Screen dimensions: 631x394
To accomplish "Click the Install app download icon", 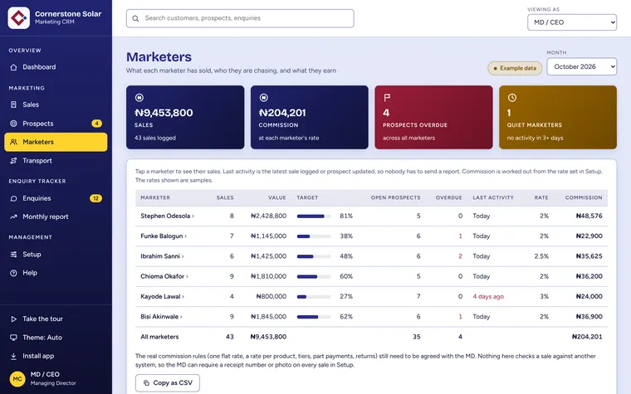I will point(13,356).
